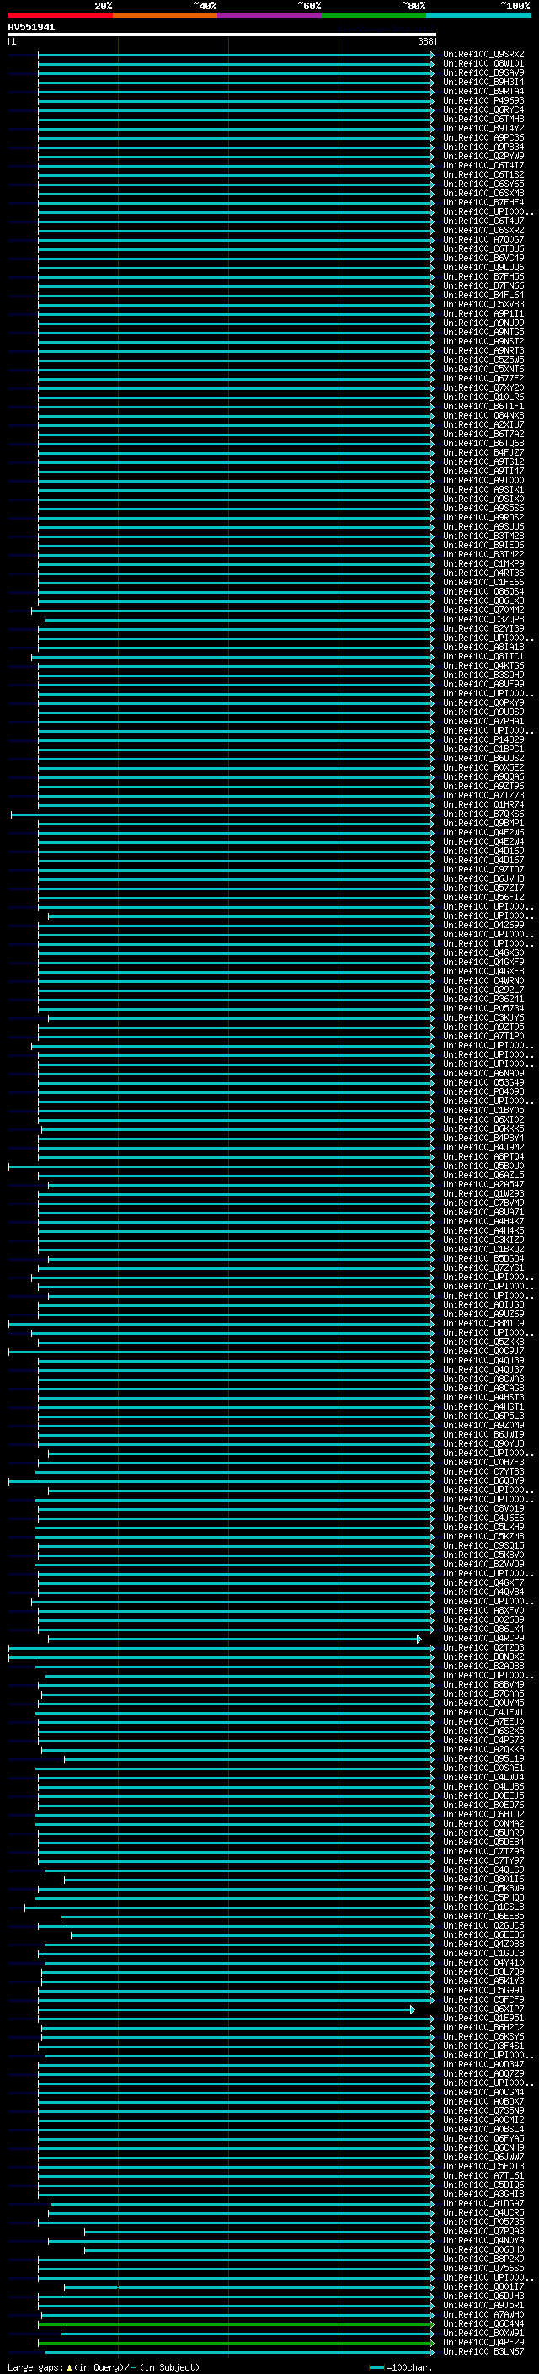Open UniRef100_P05735 entry
The height and width of the screenshot is (2374, 539).
[x=483, y=2222]
